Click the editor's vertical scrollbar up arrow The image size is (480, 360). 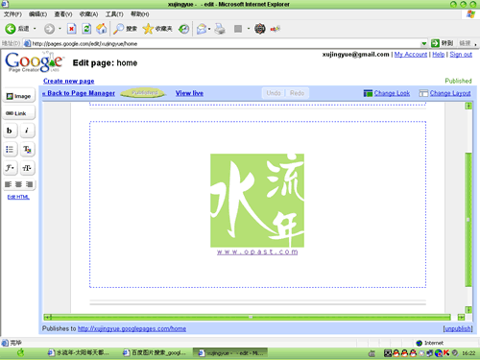(x=468, y=106)
